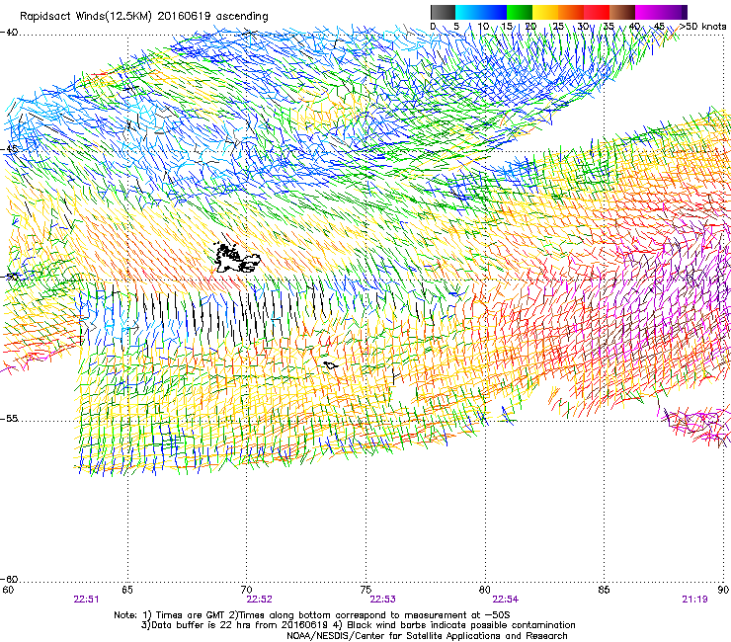Click the longitude label '85'

pyautogui.click(x=604, y=590)
